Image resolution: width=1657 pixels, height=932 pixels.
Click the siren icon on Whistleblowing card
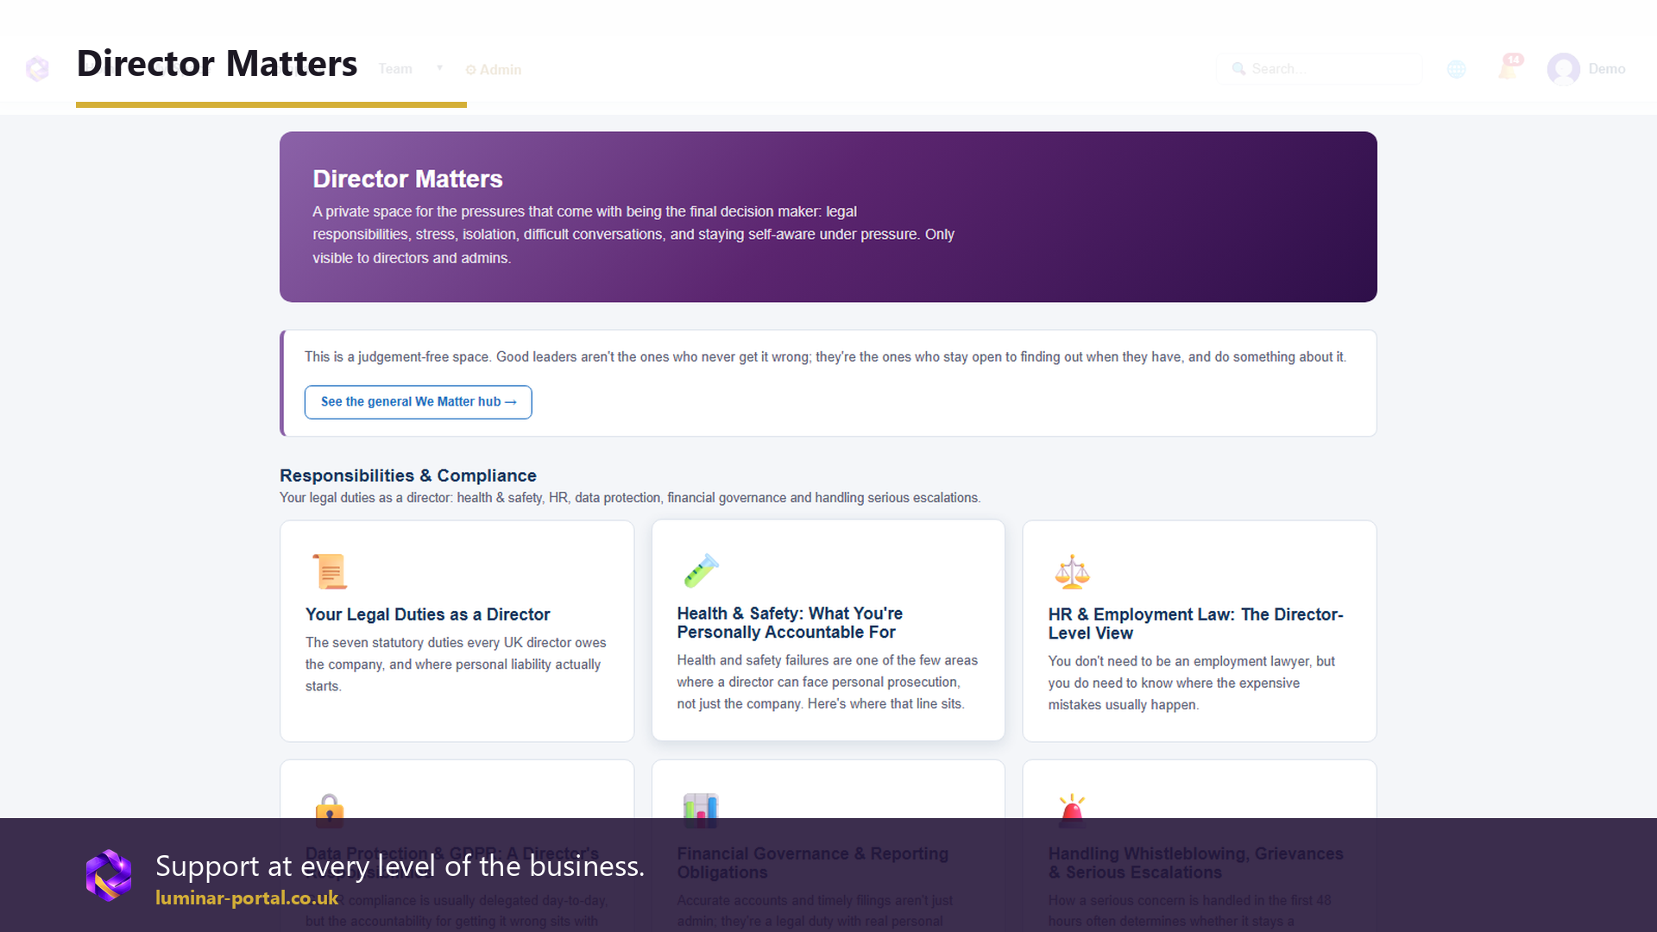click(1072, 810)
